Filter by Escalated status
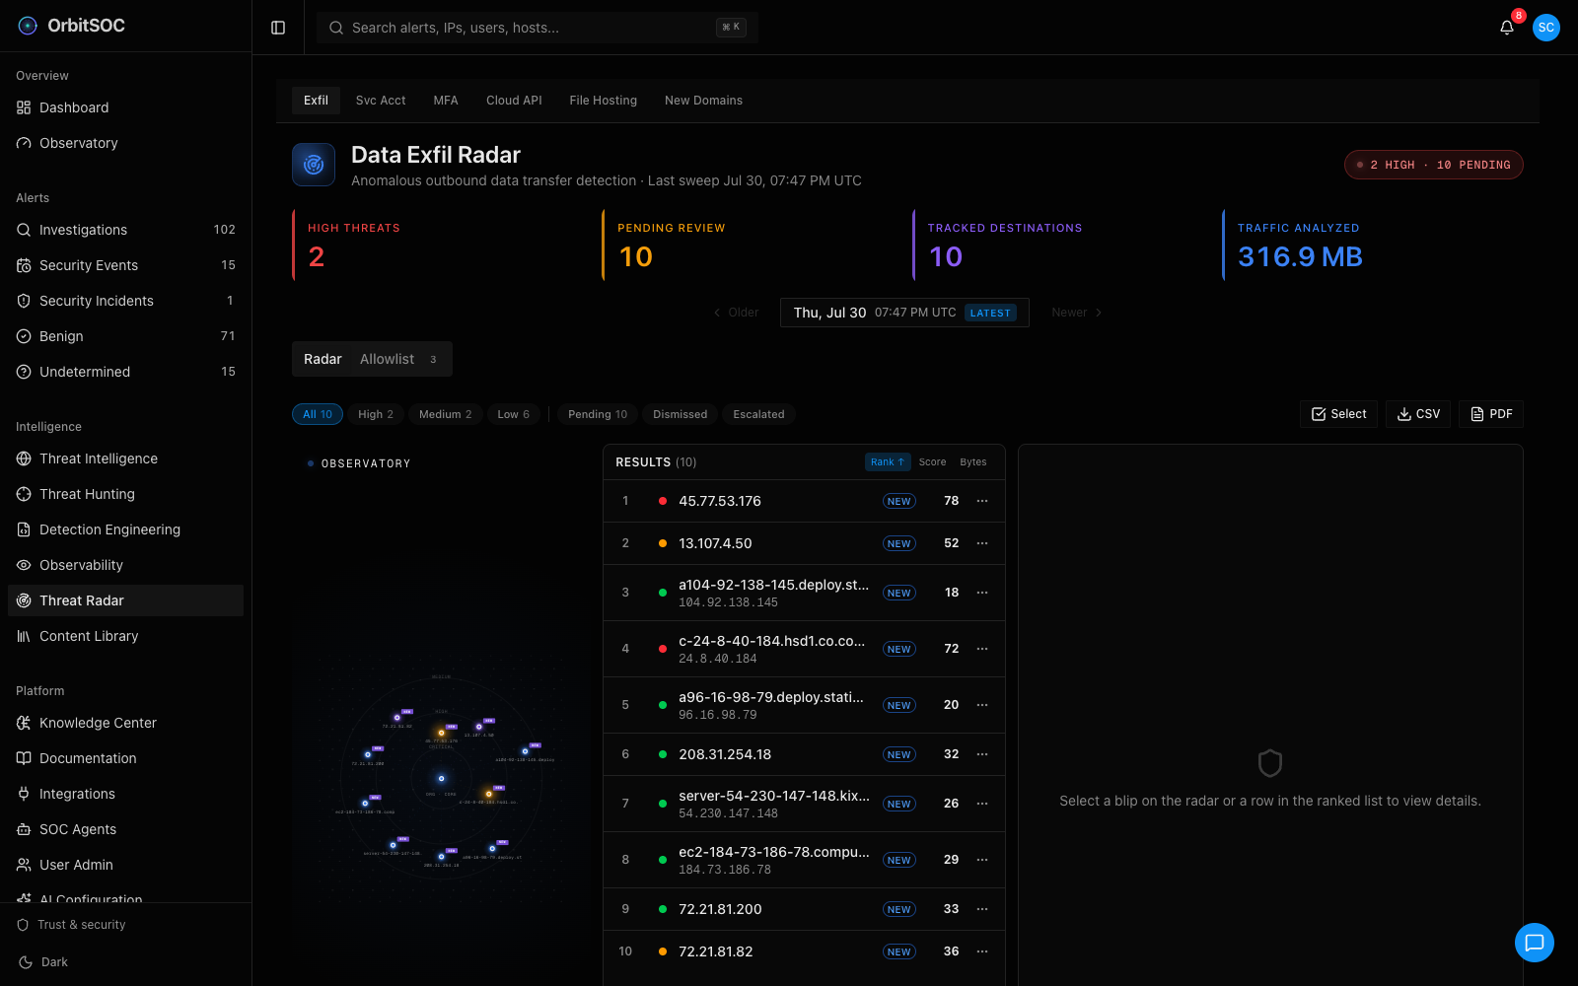The image size is (1578, 986). click(759, 414)
